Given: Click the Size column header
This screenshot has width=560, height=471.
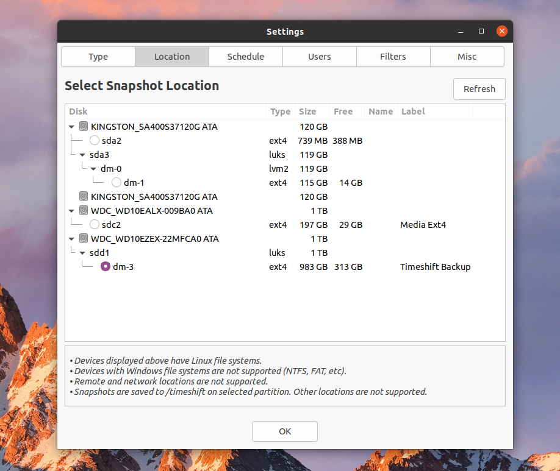Looking at the screenshot, I should coord(312,112).
